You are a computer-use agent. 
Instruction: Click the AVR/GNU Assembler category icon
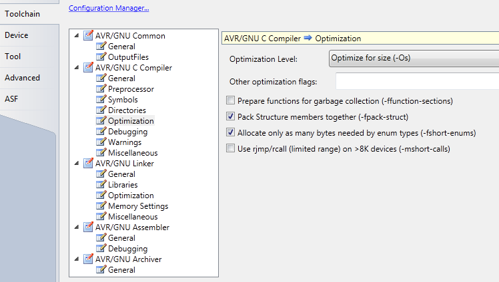[x=88, y=227]
